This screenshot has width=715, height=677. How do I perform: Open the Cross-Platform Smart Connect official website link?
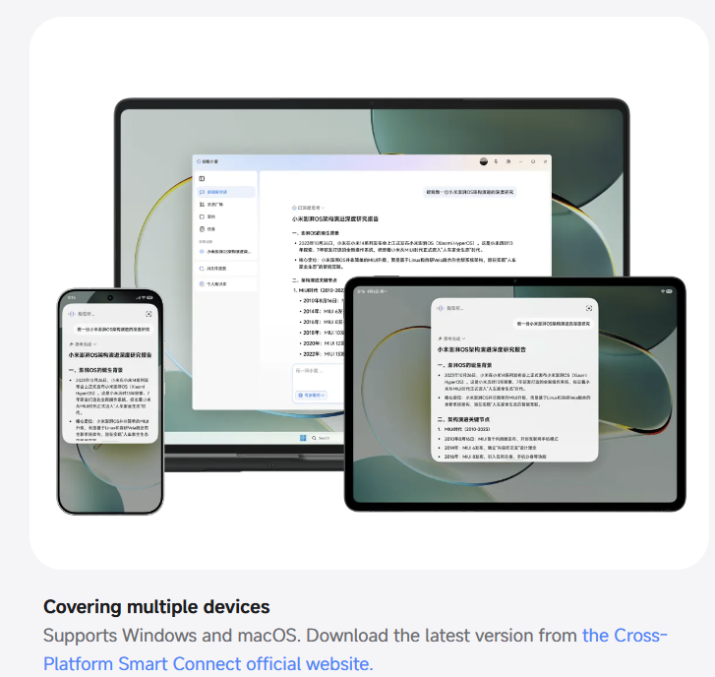pyautogui.click(x=355, y=649)
